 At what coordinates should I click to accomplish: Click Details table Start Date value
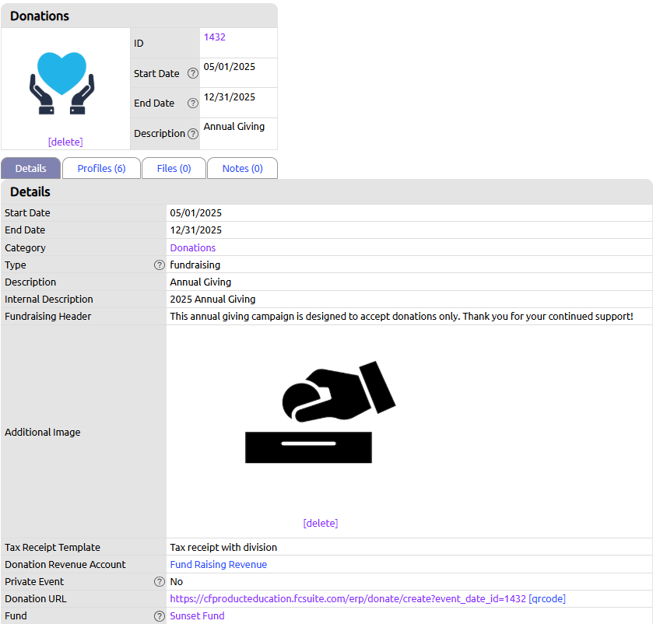pyautogui.click(x=195, y=212)
